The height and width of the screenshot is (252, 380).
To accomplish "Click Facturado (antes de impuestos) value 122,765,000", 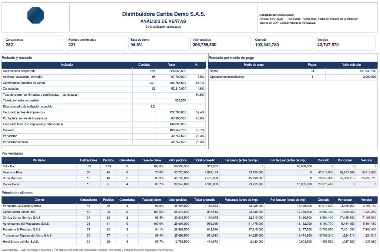I will coord(178,112).
